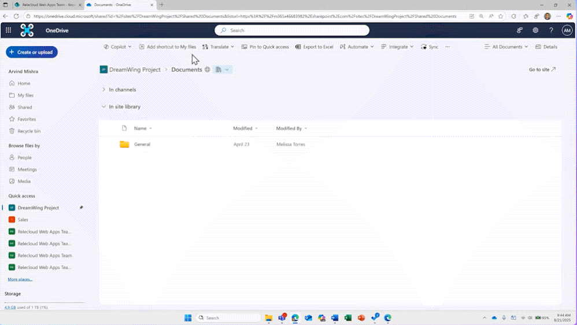577x325 pixels.
Task: Click the browser address bar
Action: point(245,16)
